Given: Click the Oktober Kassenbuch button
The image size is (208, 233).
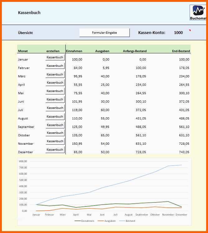Looking at the screenshot, I should (55, 133).
